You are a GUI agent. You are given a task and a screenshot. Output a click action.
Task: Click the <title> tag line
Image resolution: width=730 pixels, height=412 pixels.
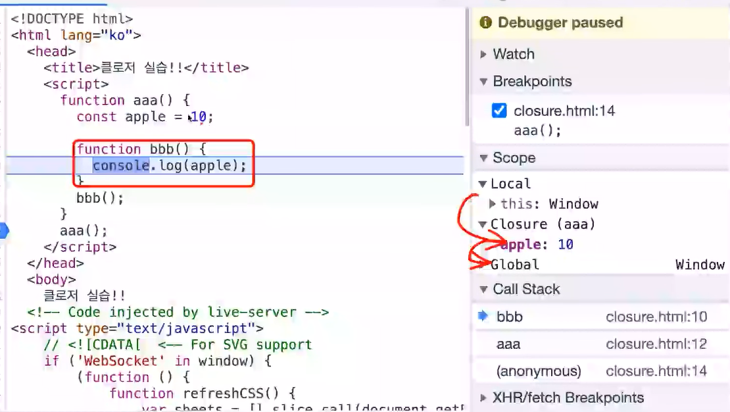point(146,68)
